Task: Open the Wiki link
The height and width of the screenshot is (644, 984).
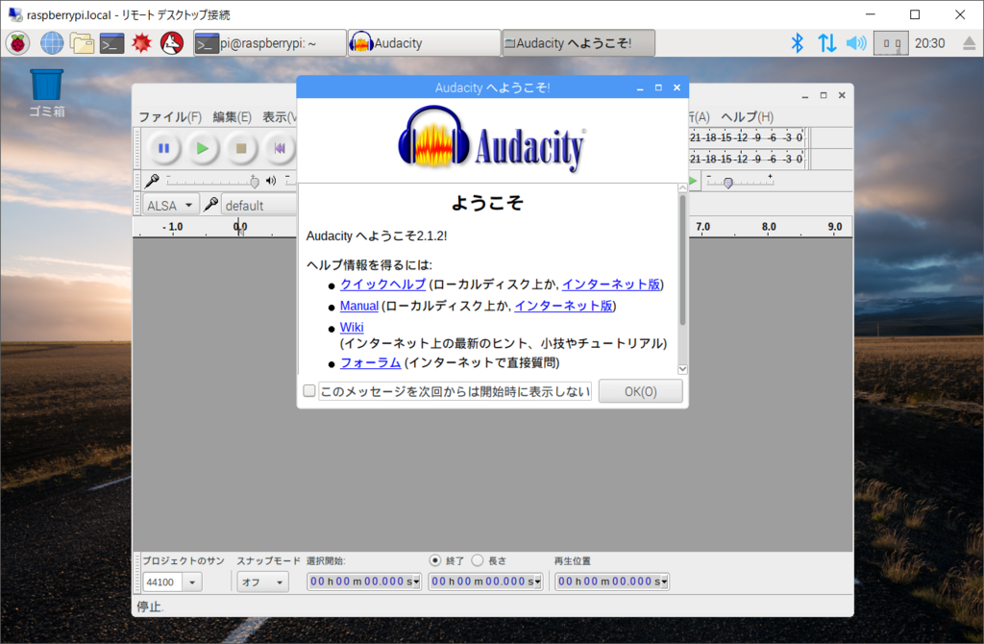Action: click(x=352, y=327)
